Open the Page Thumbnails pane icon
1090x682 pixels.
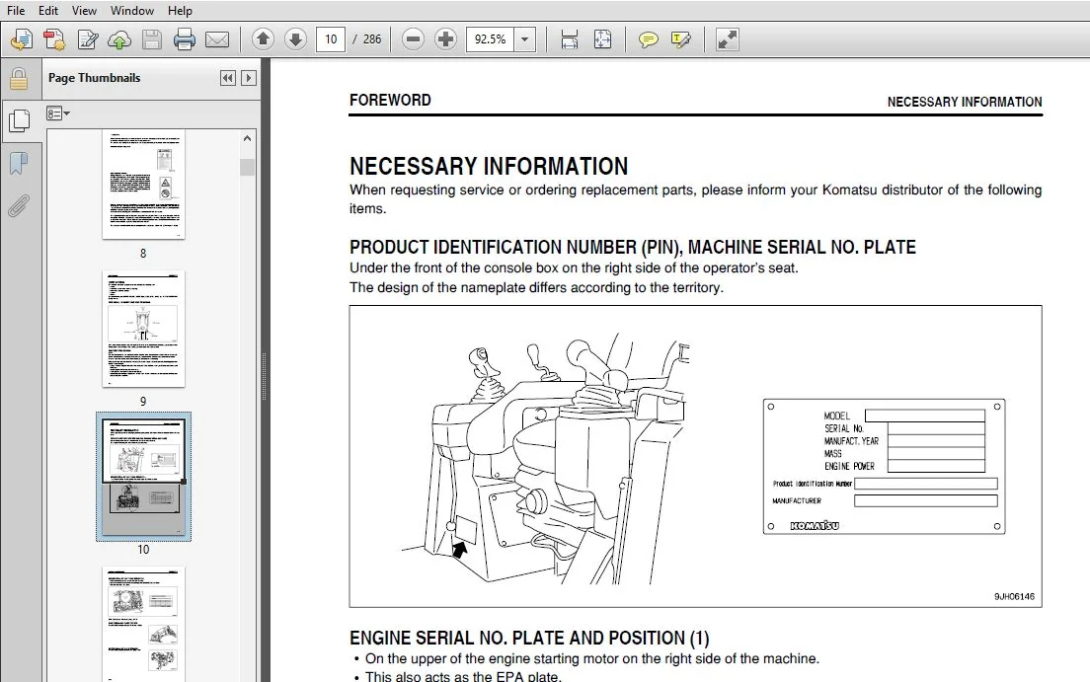point(19,120)
